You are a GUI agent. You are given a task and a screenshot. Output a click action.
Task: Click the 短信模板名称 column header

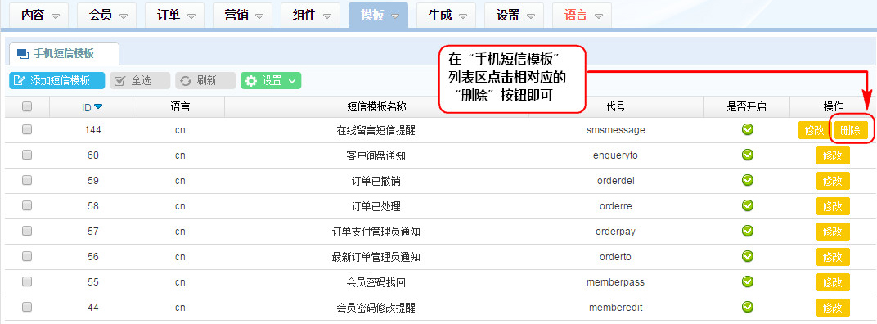[376, 106]
